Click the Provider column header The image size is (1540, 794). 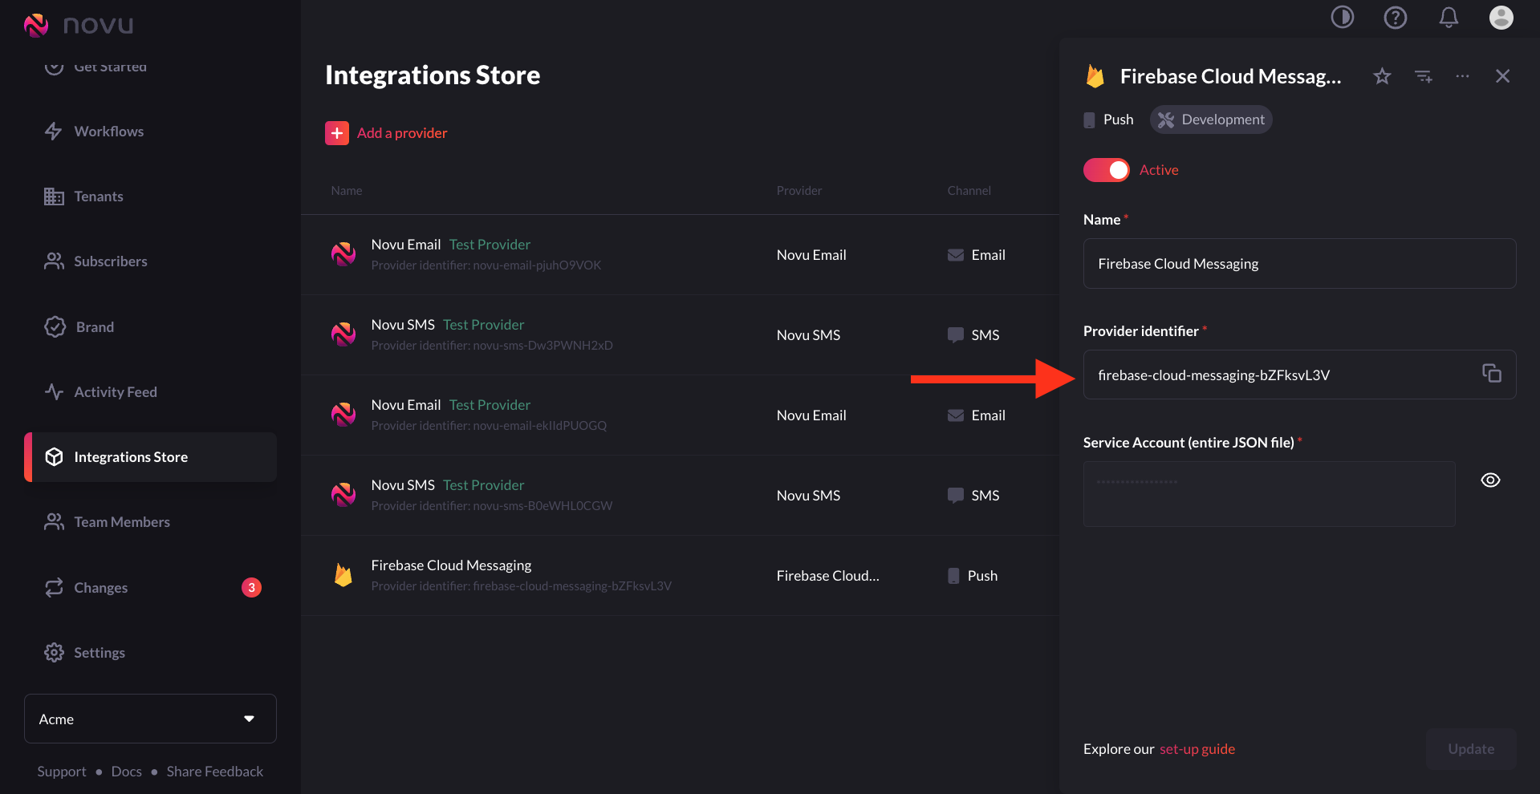pos(799,191)
